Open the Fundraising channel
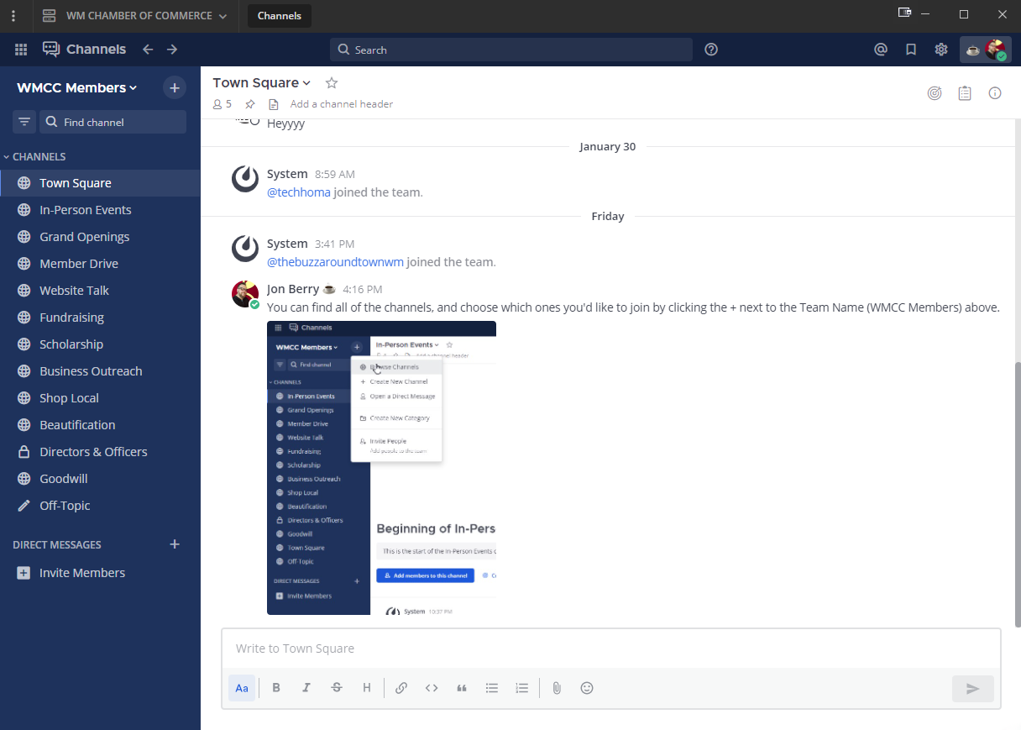 [71, 318]
